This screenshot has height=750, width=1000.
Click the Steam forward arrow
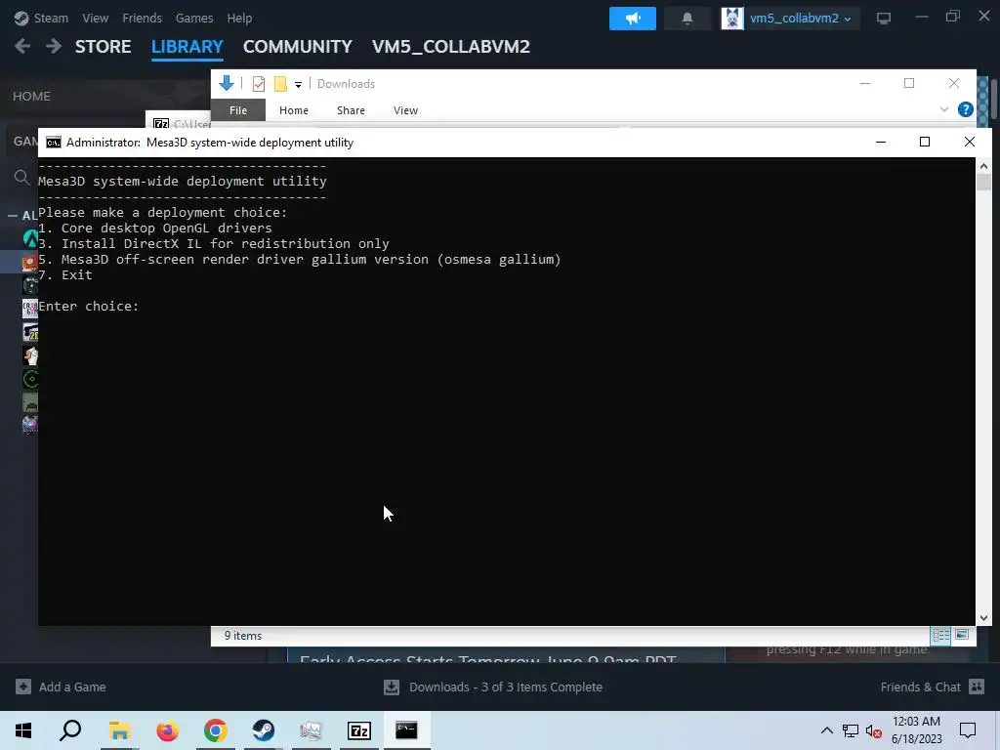tap(54, 46)
